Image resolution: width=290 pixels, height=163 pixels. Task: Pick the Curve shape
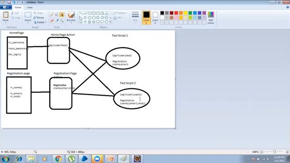click(x=85, y=13)
